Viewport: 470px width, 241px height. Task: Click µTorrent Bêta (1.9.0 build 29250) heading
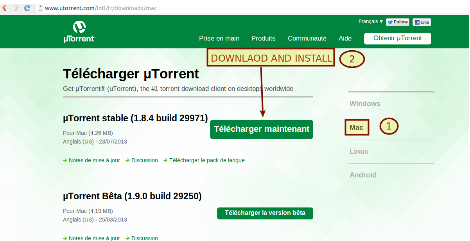click(x=132, y=196)
